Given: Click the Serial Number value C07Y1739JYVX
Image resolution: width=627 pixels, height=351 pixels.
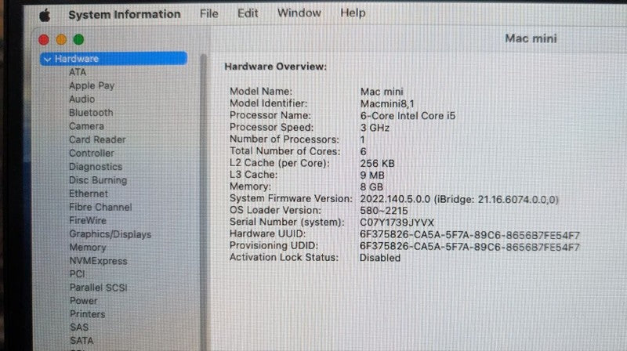Looking at the screenshot, I should click(395, 223).
